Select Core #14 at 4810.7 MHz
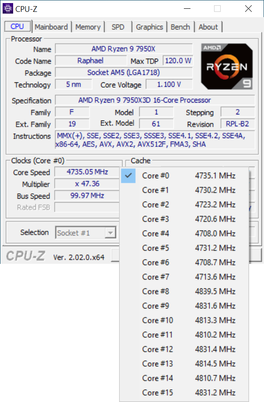 click(x=184, y=378)
